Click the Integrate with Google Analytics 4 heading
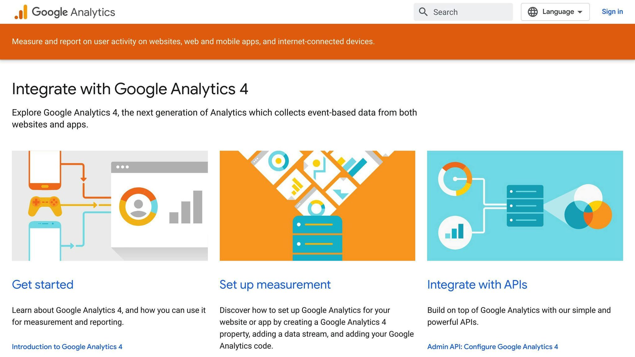The height and width of the screenshot is (357, 635). (130, 89)
